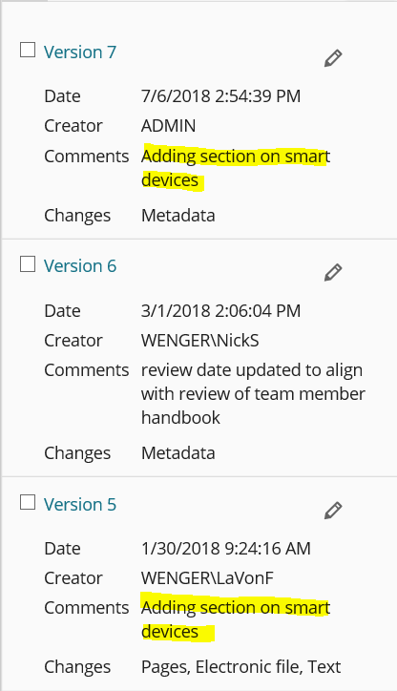
Task: Click the date 1/30/2018 9:24:16 AM
Action: point(226,548)
